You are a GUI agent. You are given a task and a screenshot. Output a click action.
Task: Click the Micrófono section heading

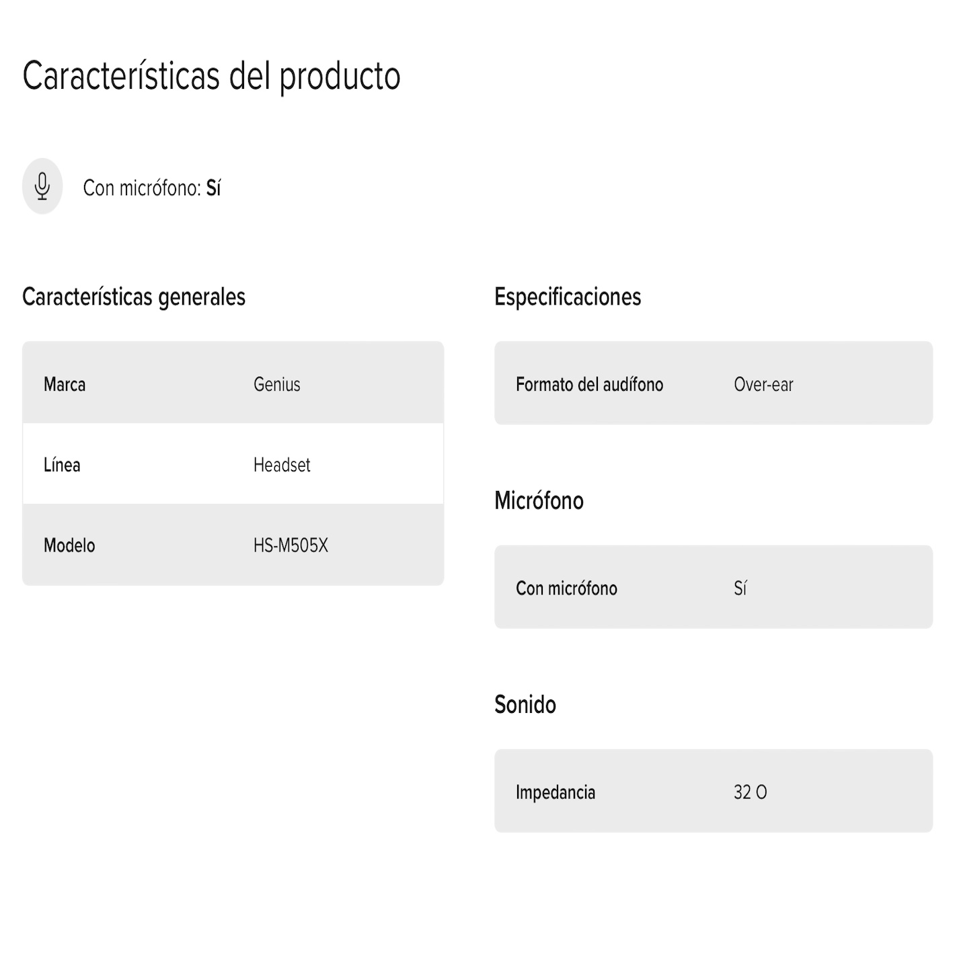(x=539, y=500)
